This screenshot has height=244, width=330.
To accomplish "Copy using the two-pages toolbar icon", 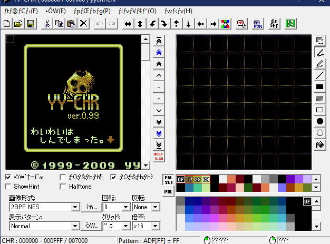I will coord(59,24).
